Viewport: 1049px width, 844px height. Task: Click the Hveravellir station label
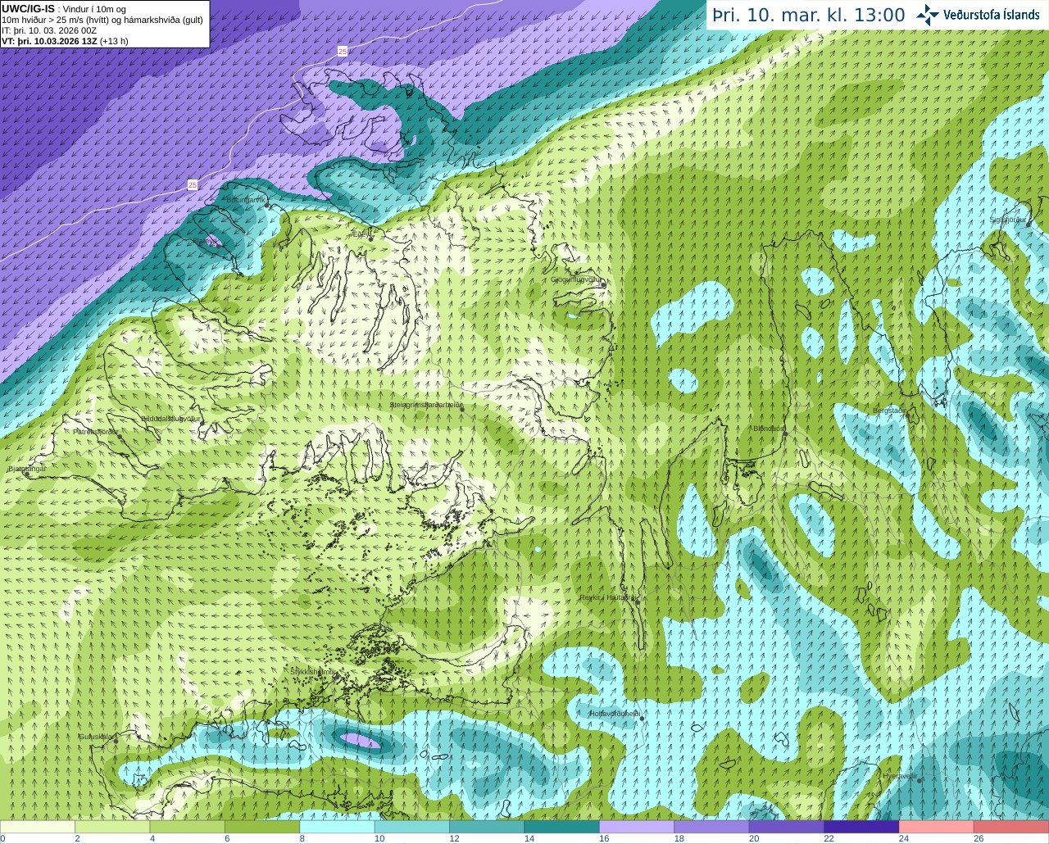point(899,776)
